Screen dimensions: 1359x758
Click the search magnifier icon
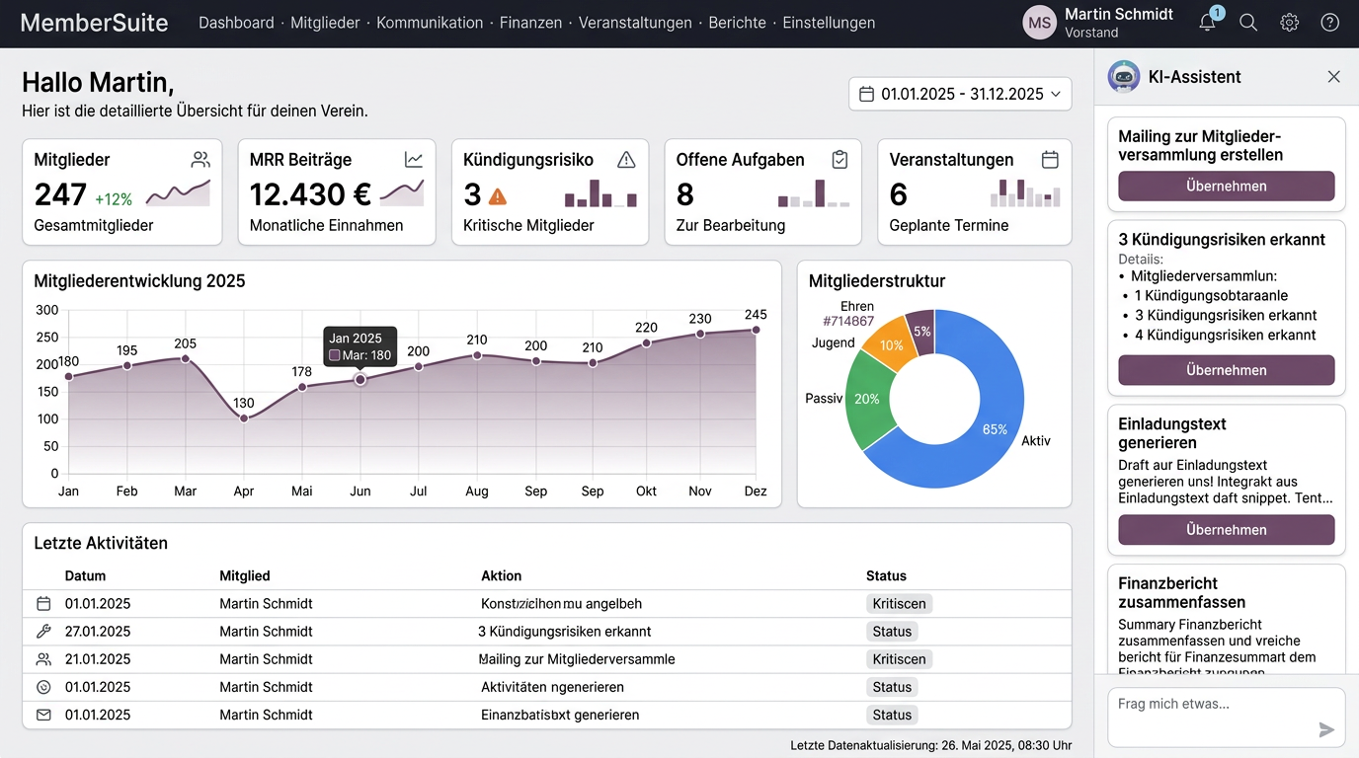click(1248, 23)
